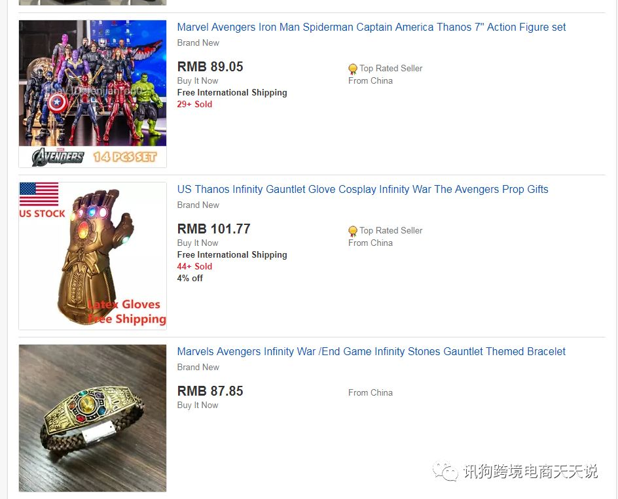Click Free International Shipping on gauntlet listing
Screen dimensions: 618x499
coord(232,254)
